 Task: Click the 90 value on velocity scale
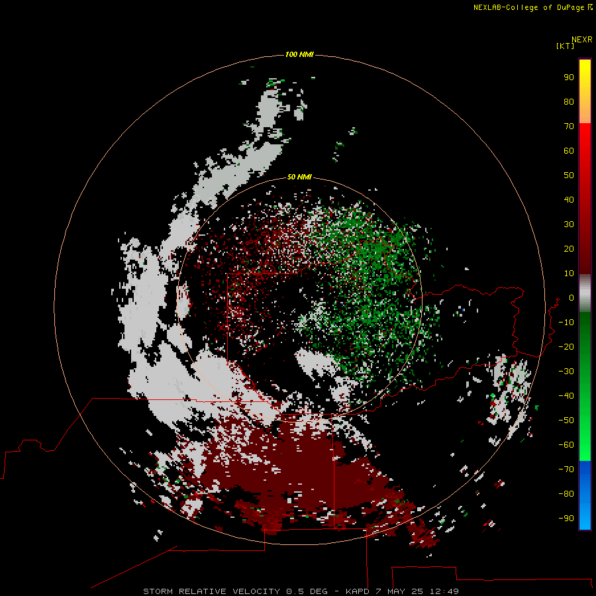[569, 77]
